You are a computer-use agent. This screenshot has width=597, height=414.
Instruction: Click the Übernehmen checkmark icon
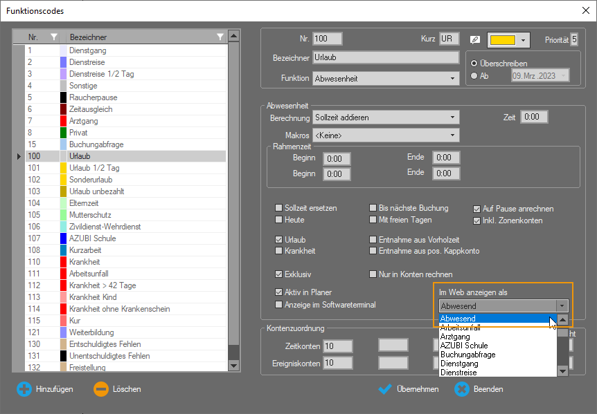(x=386, y=389)
